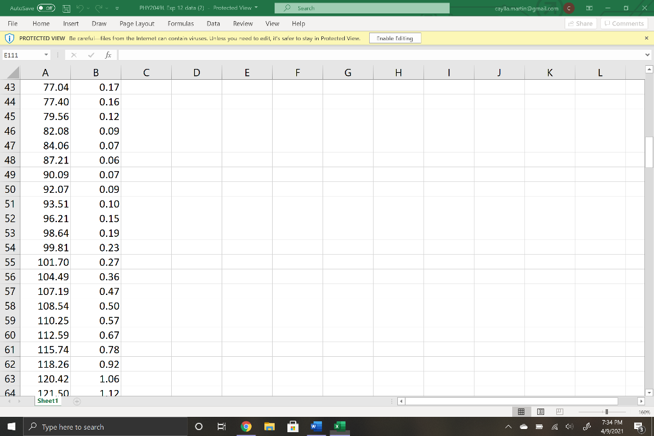The image size is (654, 436).
Task: Expand the Name Box dropdown arrow
Action: [46, 55]
